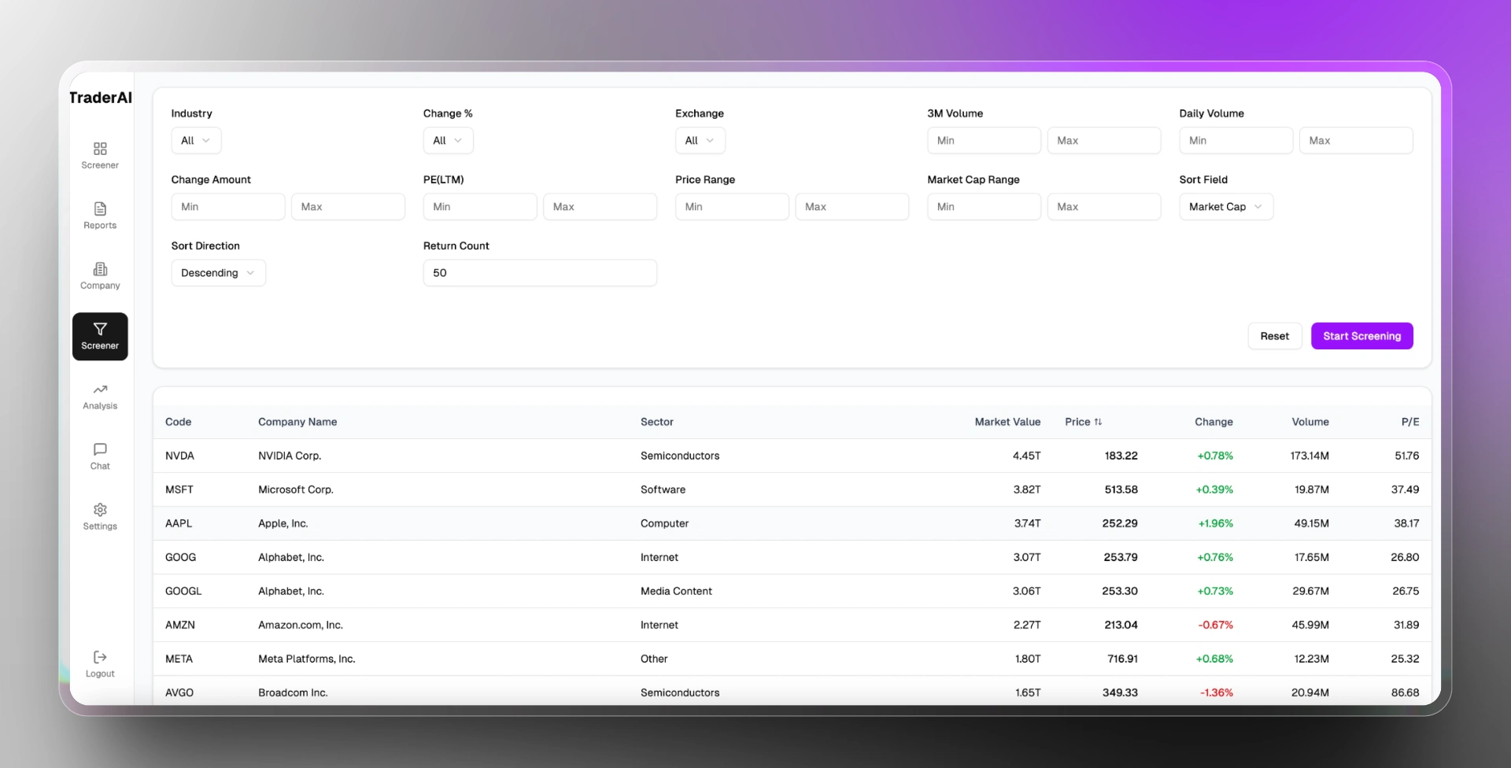Focus the Return Count input field
Screen dimensions: 1511x768
tap(540, 273)
